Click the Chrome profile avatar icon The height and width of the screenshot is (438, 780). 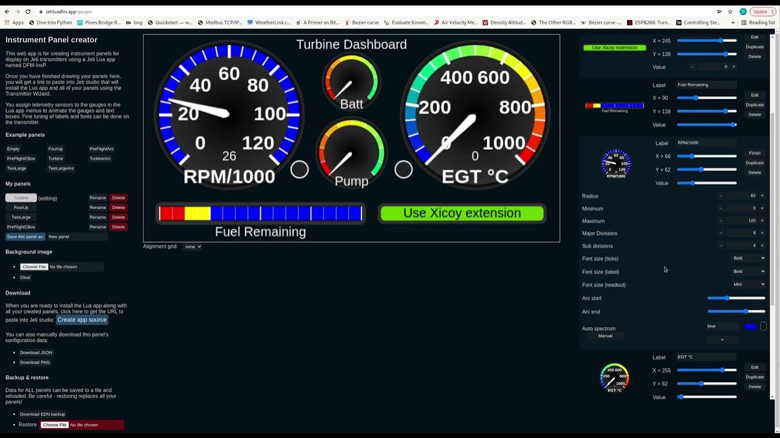point(743,12)
